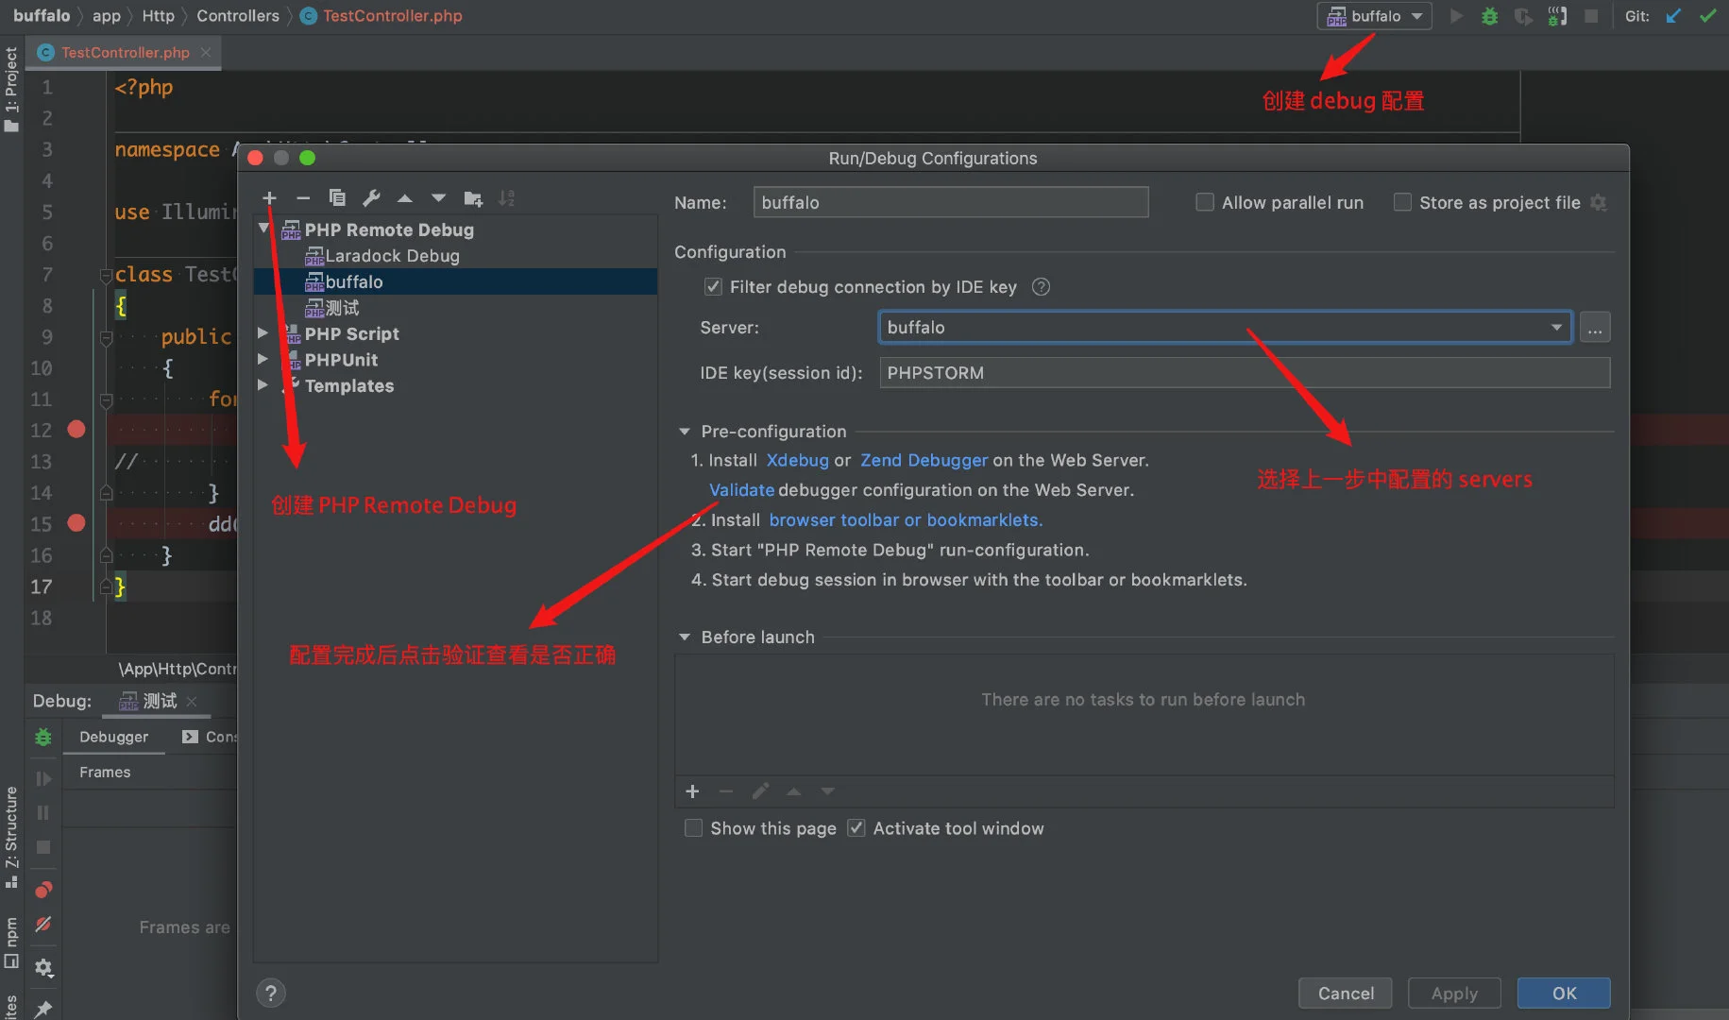Viewport: 1729px width, 1020px height.
Task: Collapse the Pre-configuration section
Action: coord(685,432)
